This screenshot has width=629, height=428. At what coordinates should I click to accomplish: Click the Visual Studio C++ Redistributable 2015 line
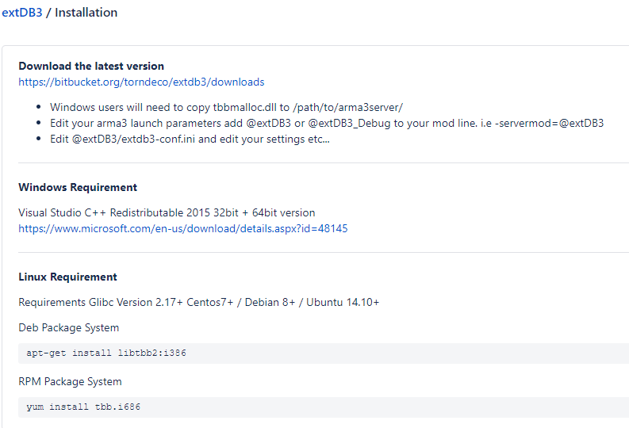(167, 212)
